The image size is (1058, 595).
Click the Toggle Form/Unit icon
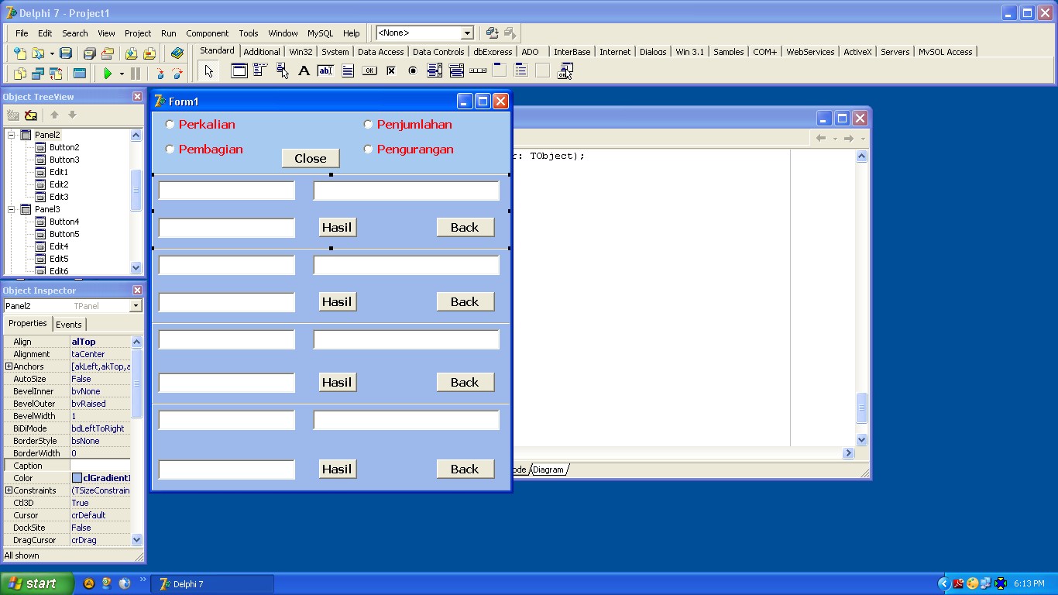[56, 74]
